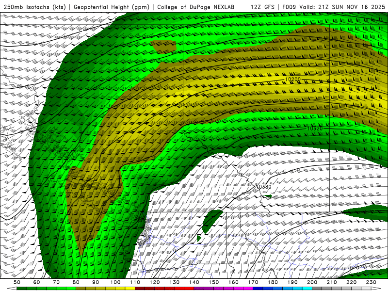The image size is (388, 291).
Task: Click the 160 knot legend label
Action: [233, 282]
